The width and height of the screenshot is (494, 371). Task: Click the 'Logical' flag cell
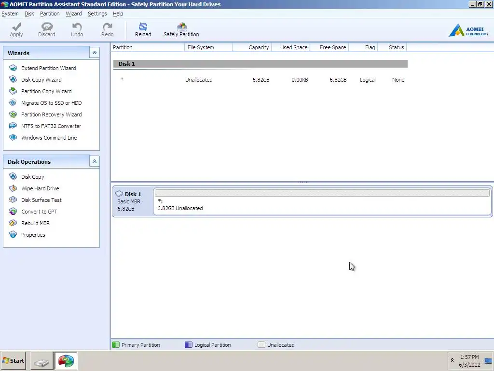click(368, 80)
